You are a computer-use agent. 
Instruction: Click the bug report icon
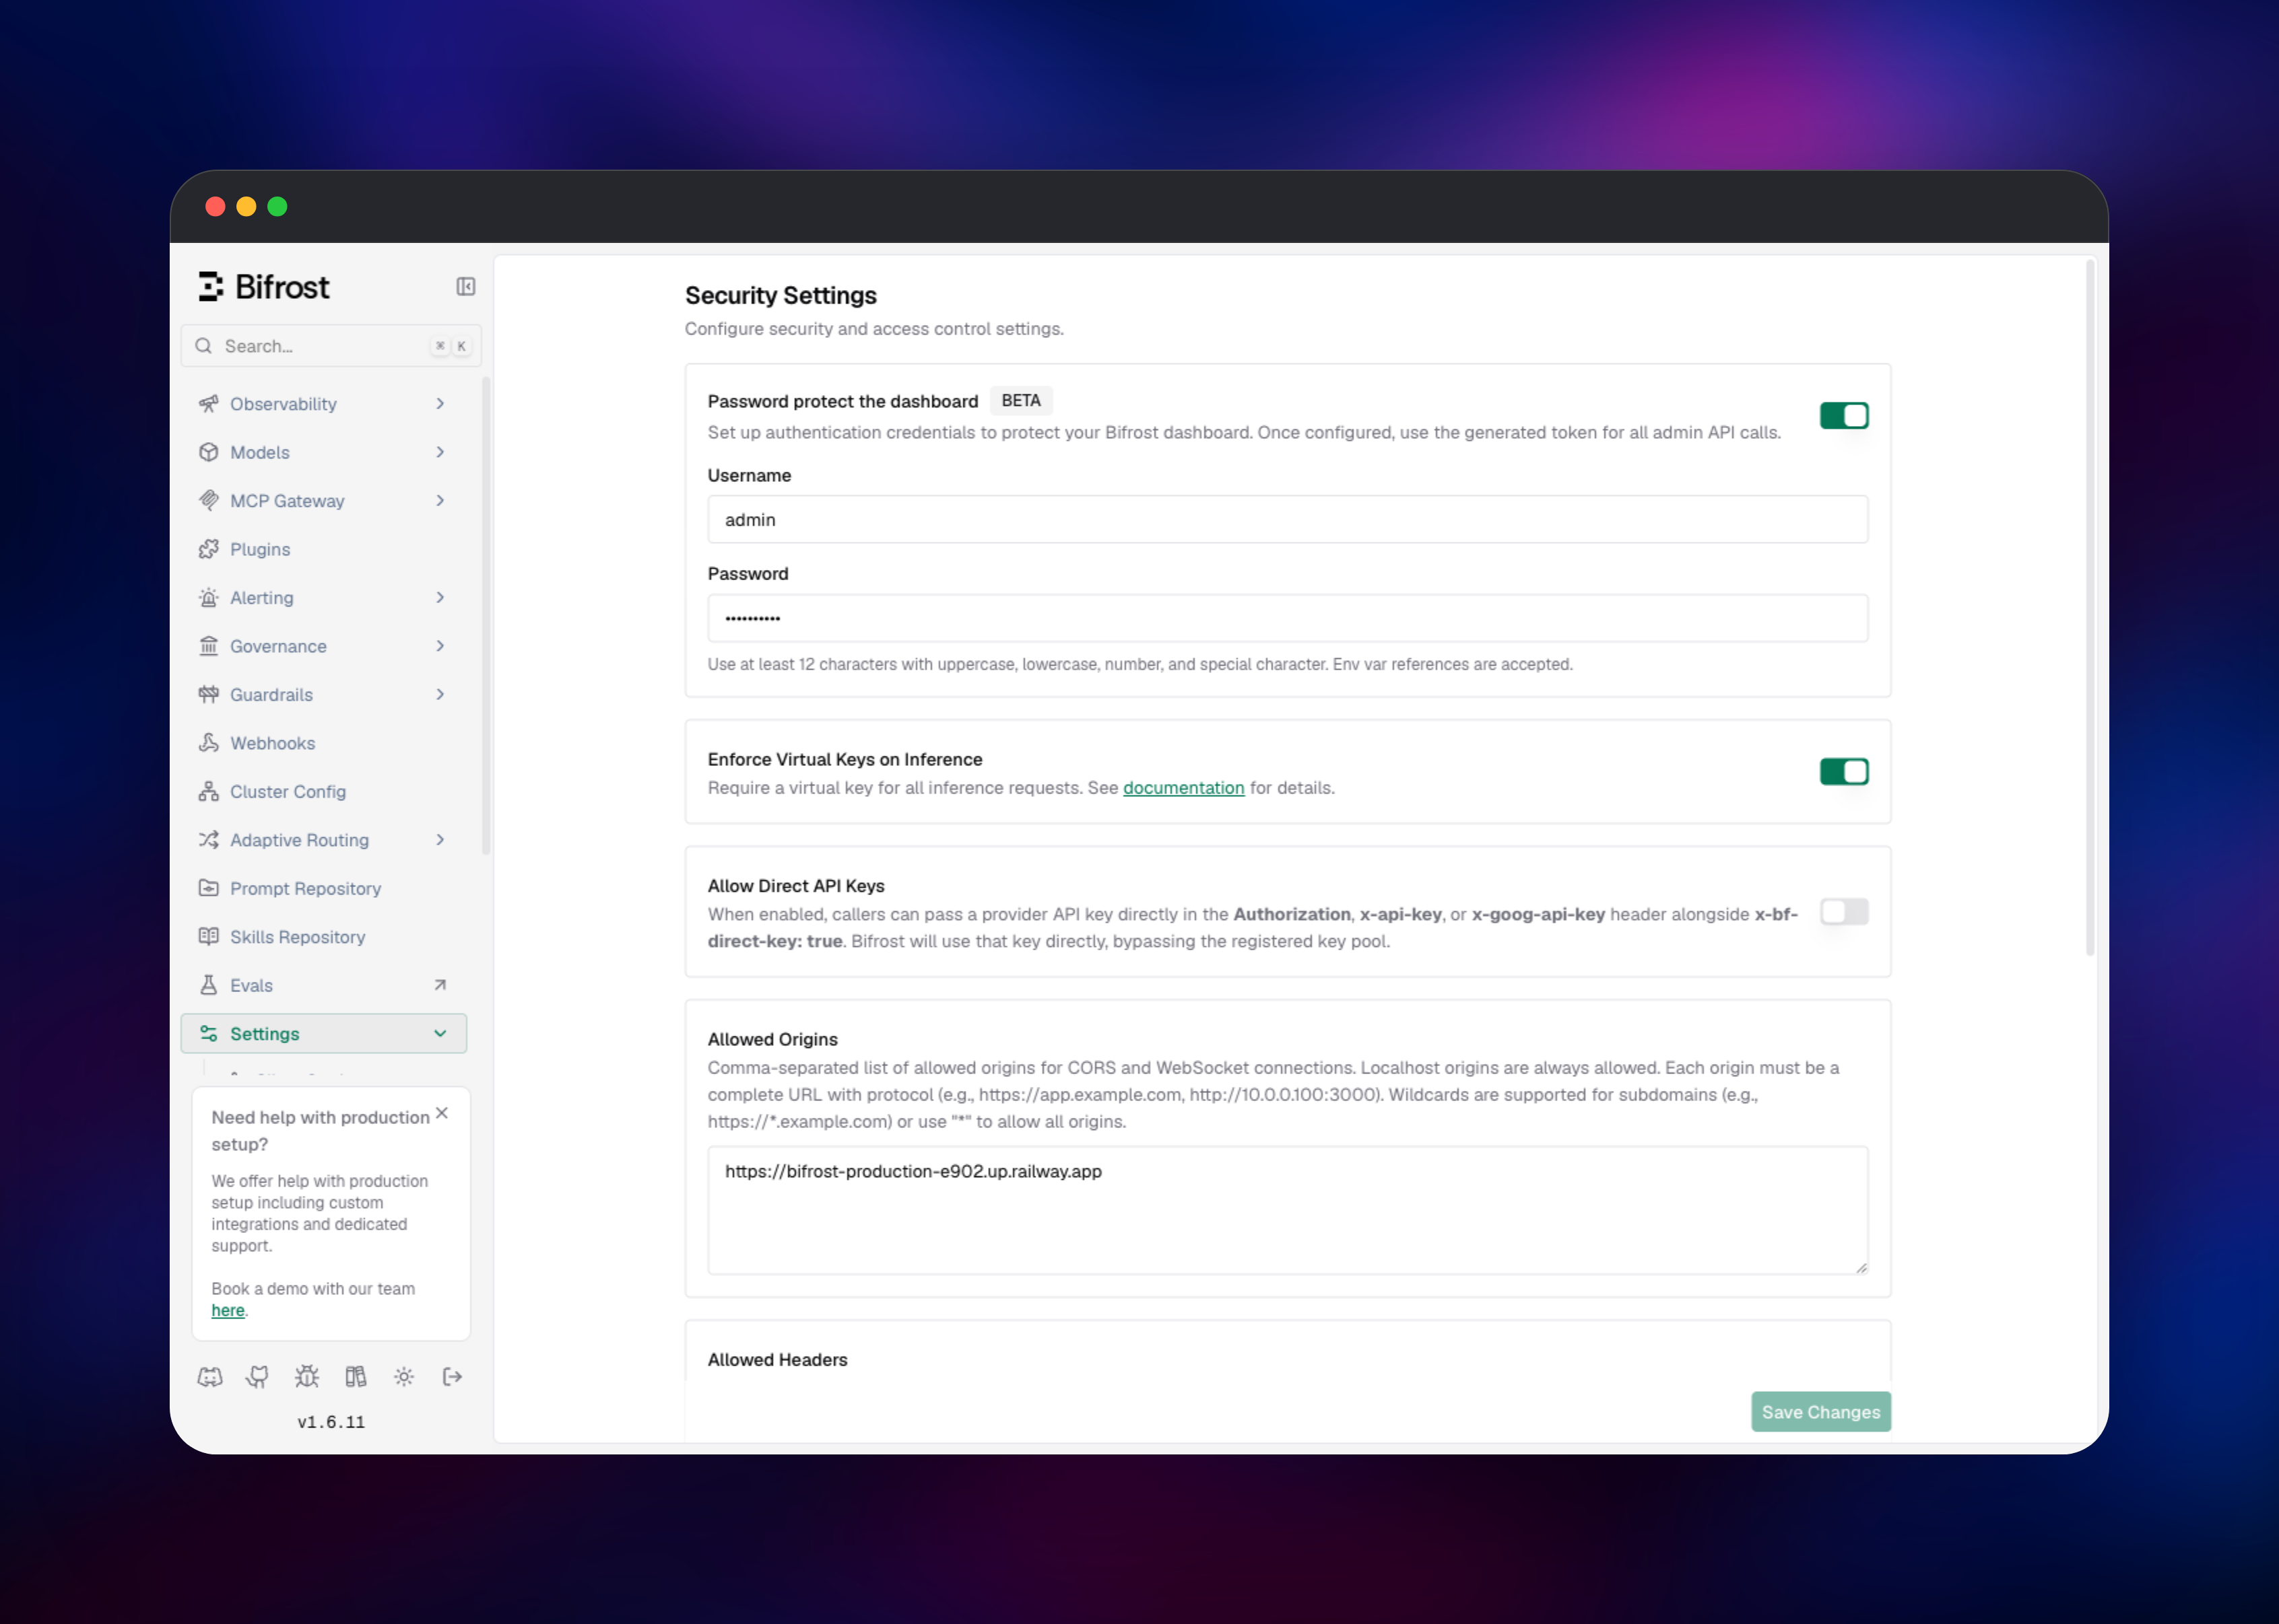click(x=306, y=1377)
